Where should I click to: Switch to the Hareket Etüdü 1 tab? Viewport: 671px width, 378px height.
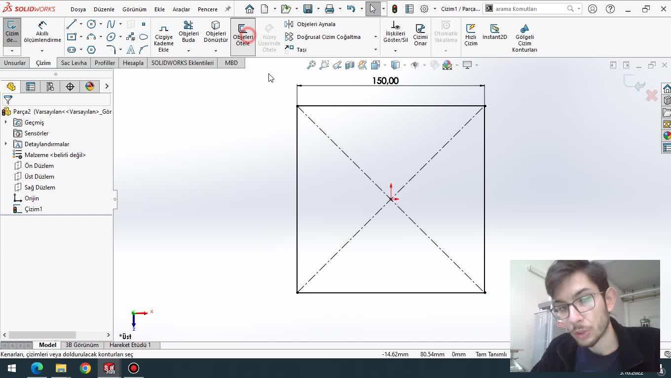point(130,345)
